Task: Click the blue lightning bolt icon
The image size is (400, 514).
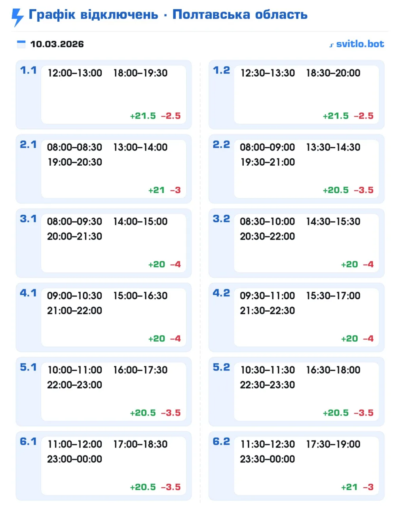Action: (17, 17)
